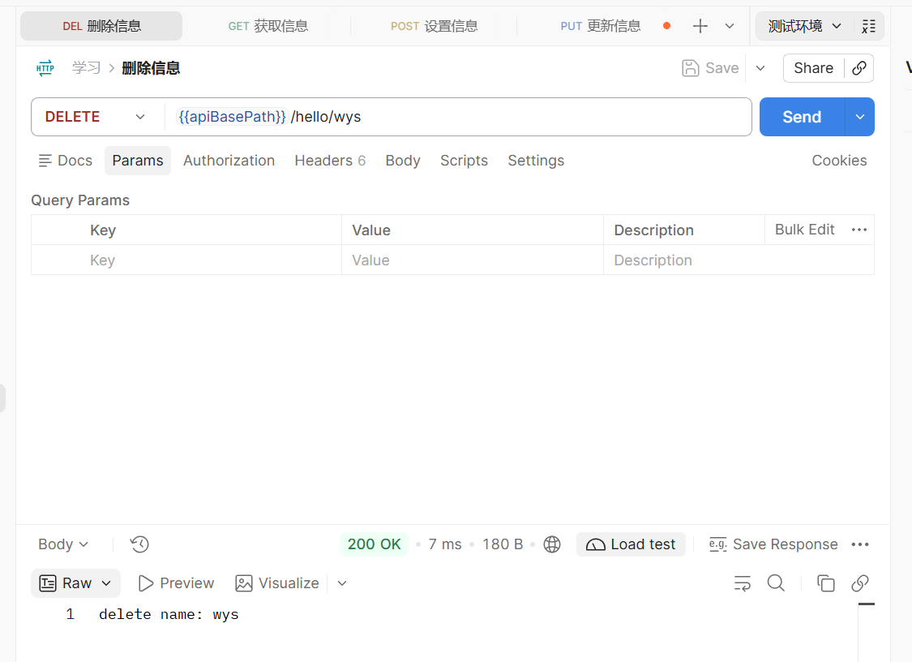This screenshot has height=662, width=912.
Task: Open the Cookies link
Action: [x=839, y=161]
